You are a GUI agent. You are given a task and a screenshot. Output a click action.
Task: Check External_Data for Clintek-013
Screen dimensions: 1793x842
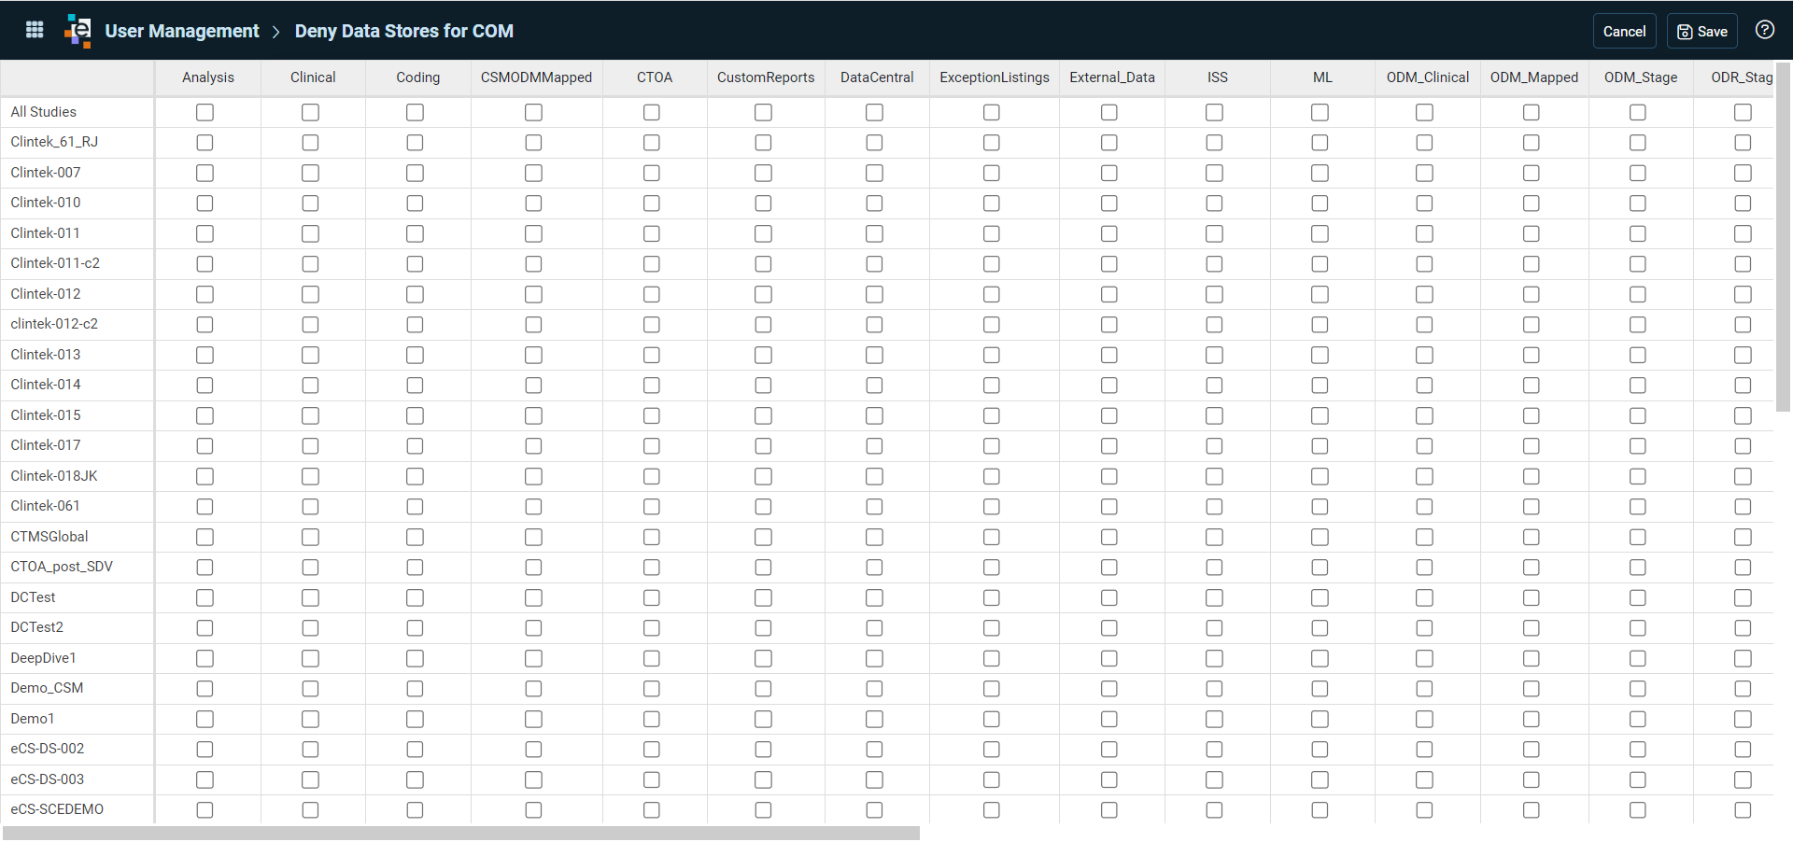click(1108, 355)
